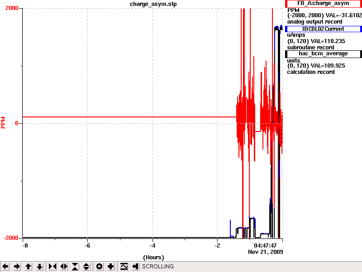Click the 'analog output record' description
This screenshot has height=272, width=362.
314,22
